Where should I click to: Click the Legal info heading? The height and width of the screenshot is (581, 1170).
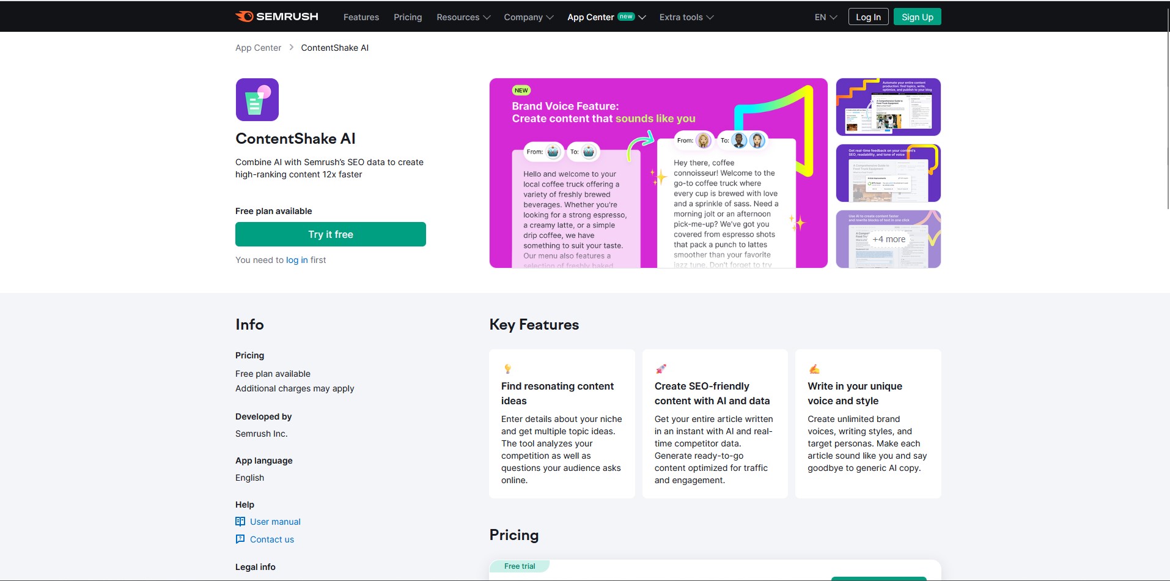click(256, 567)
